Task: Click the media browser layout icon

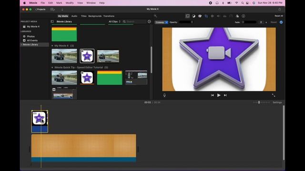Action: click(52, 9)
